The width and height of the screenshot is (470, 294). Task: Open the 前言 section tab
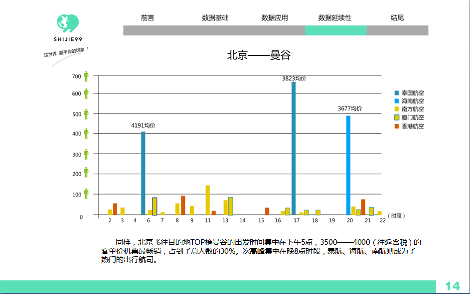(x=148, y=17)
